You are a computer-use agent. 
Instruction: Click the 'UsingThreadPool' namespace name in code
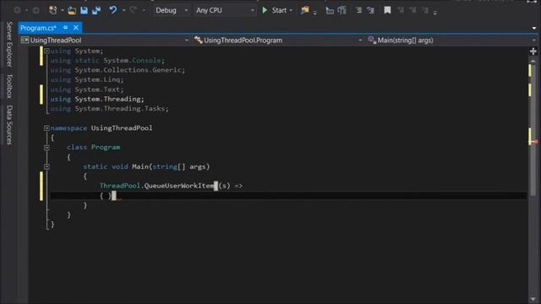click(122, 128)
